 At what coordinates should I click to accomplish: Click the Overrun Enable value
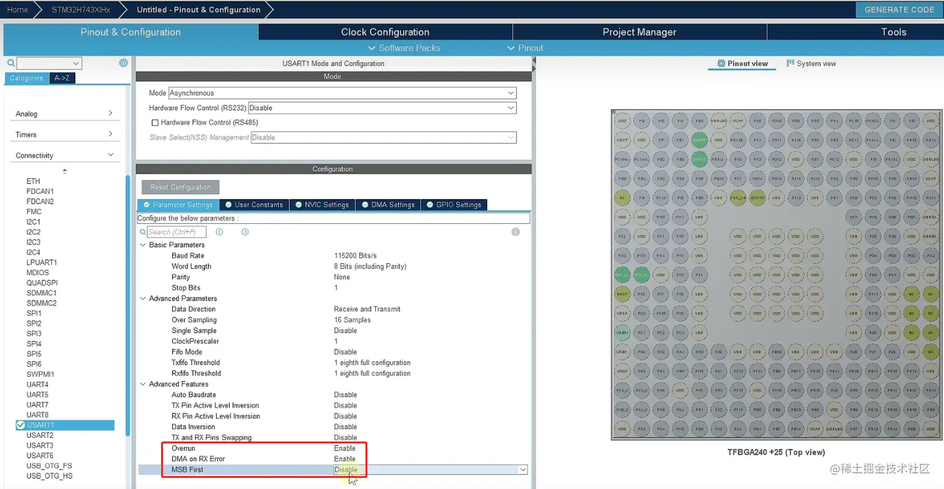(x=345, y=448)
